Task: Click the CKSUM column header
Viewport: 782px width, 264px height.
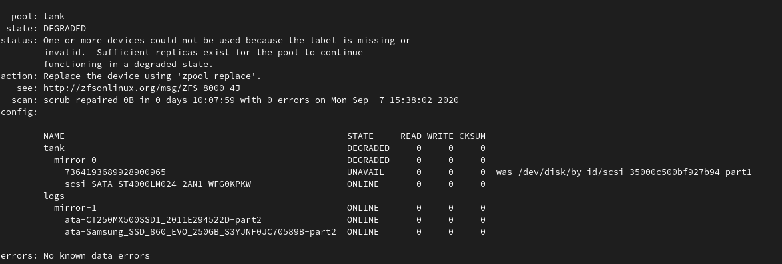Action: click(472, 136)
